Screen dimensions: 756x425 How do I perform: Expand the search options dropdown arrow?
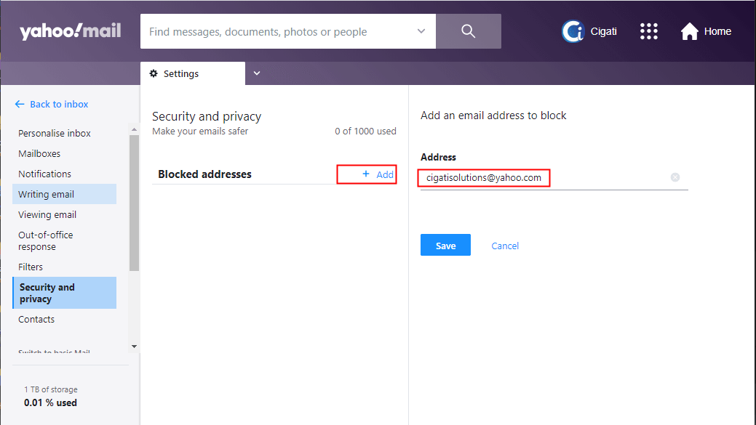421,31
